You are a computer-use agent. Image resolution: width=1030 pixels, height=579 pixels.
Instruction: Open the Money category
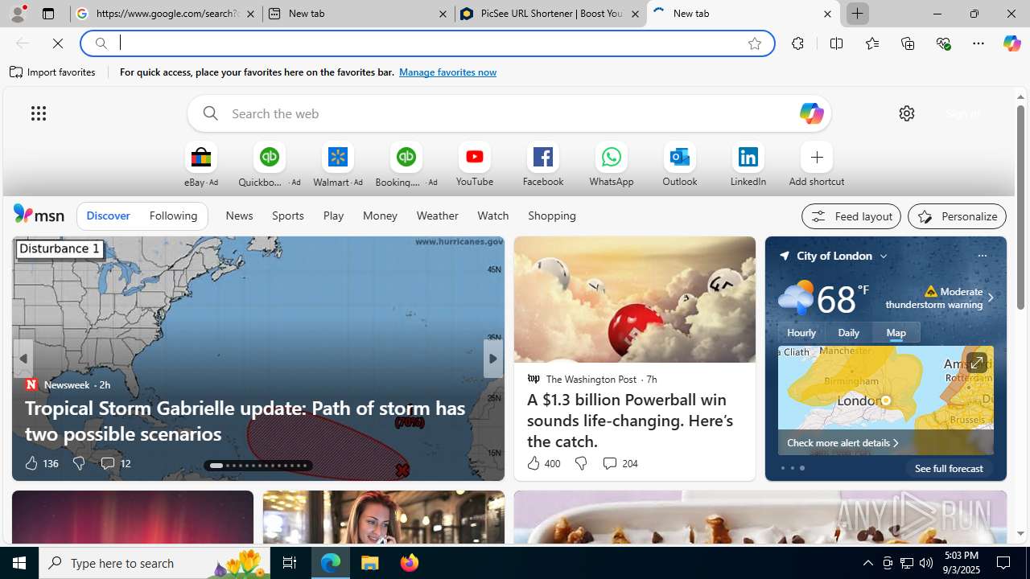click(380, 216)
